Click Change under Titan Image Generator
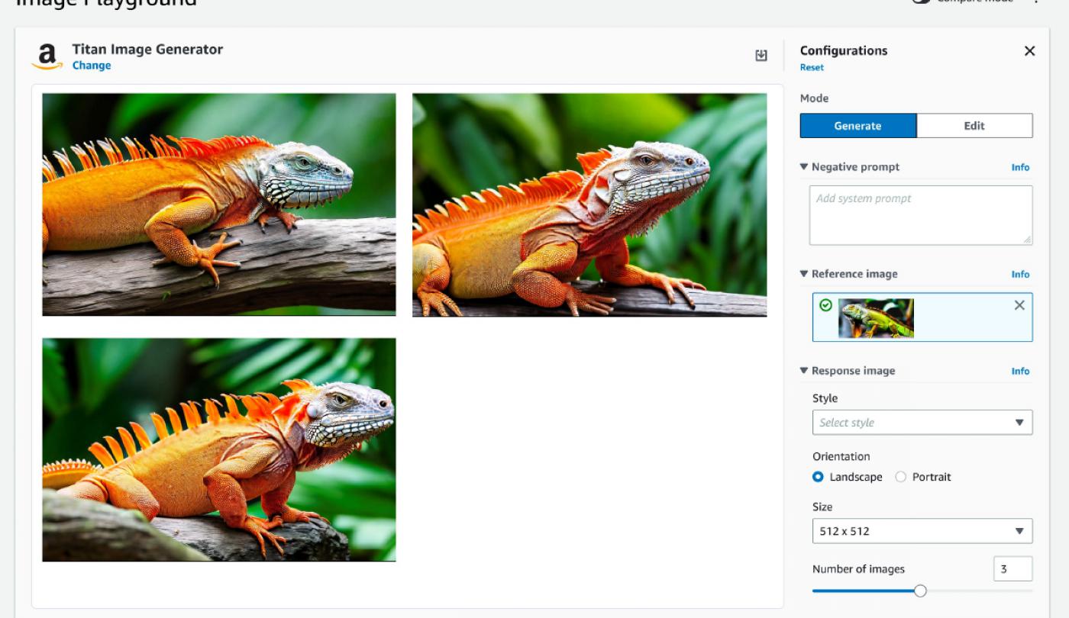 (x=92, y=66)
